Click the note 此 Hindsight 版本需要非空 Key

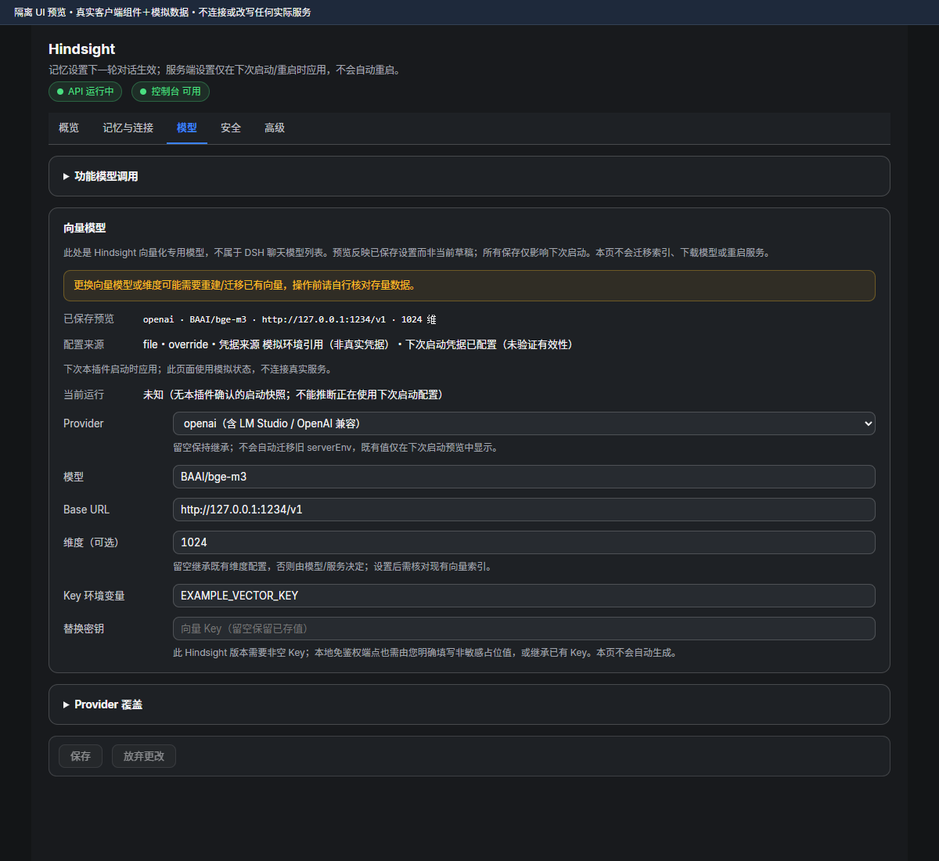(427, 653)
